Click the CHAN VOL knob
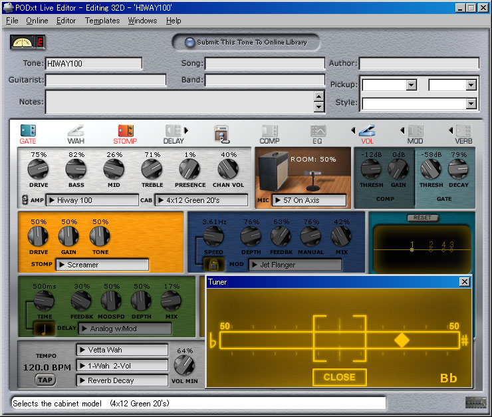492x417 pixels. (x=228, y=169)
